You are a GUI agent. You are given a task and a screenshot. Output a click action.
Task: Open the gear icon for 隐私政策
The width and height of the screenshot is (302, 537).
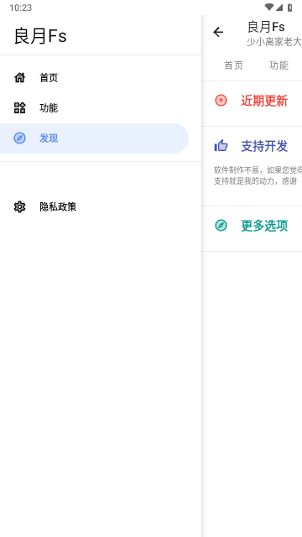19,207
